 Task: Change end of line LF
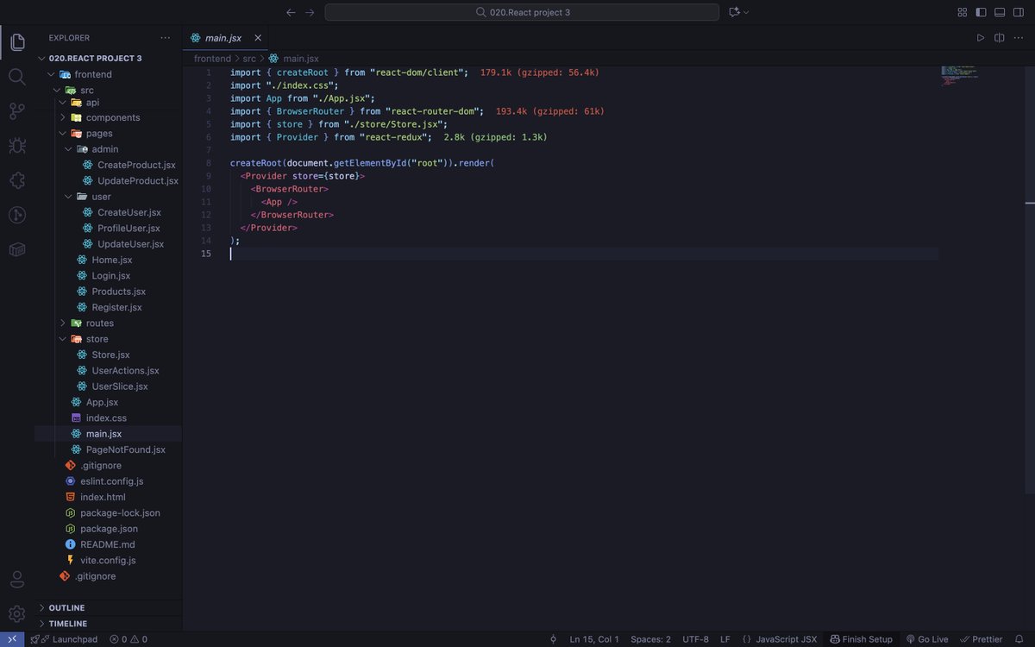click(725, 639)
